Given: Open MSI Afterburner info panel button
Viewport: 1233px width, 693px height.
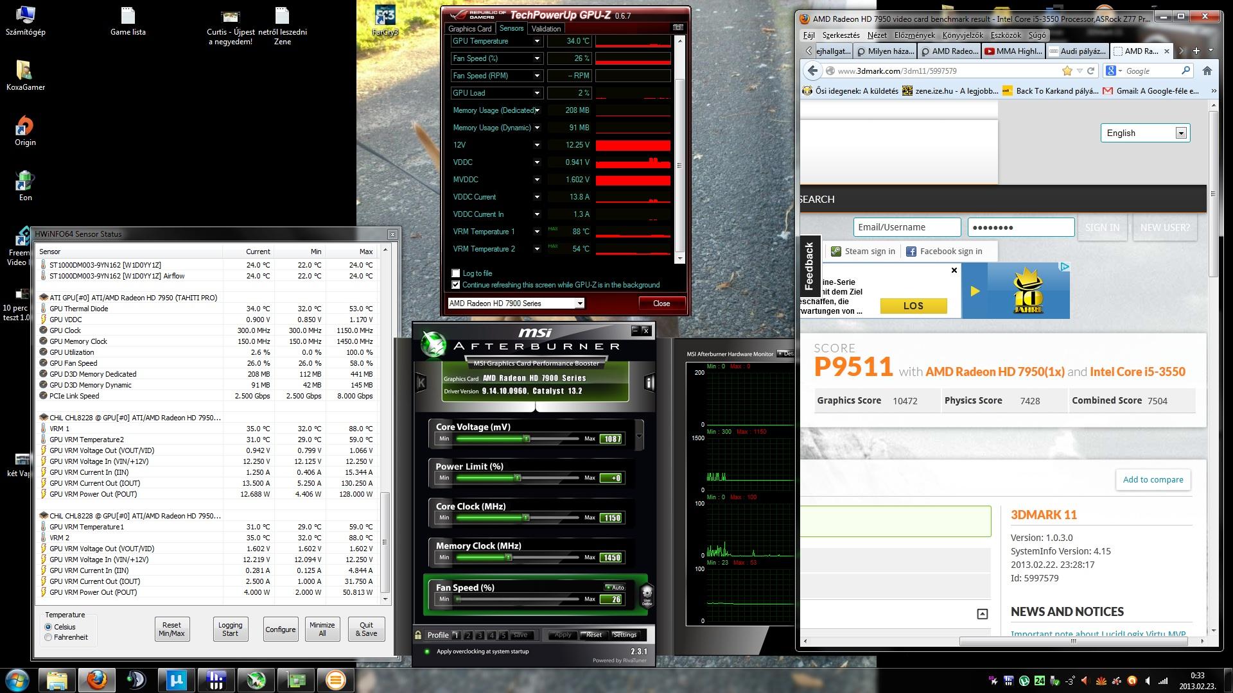Looking at the screenshot, I should click(649, 383).
